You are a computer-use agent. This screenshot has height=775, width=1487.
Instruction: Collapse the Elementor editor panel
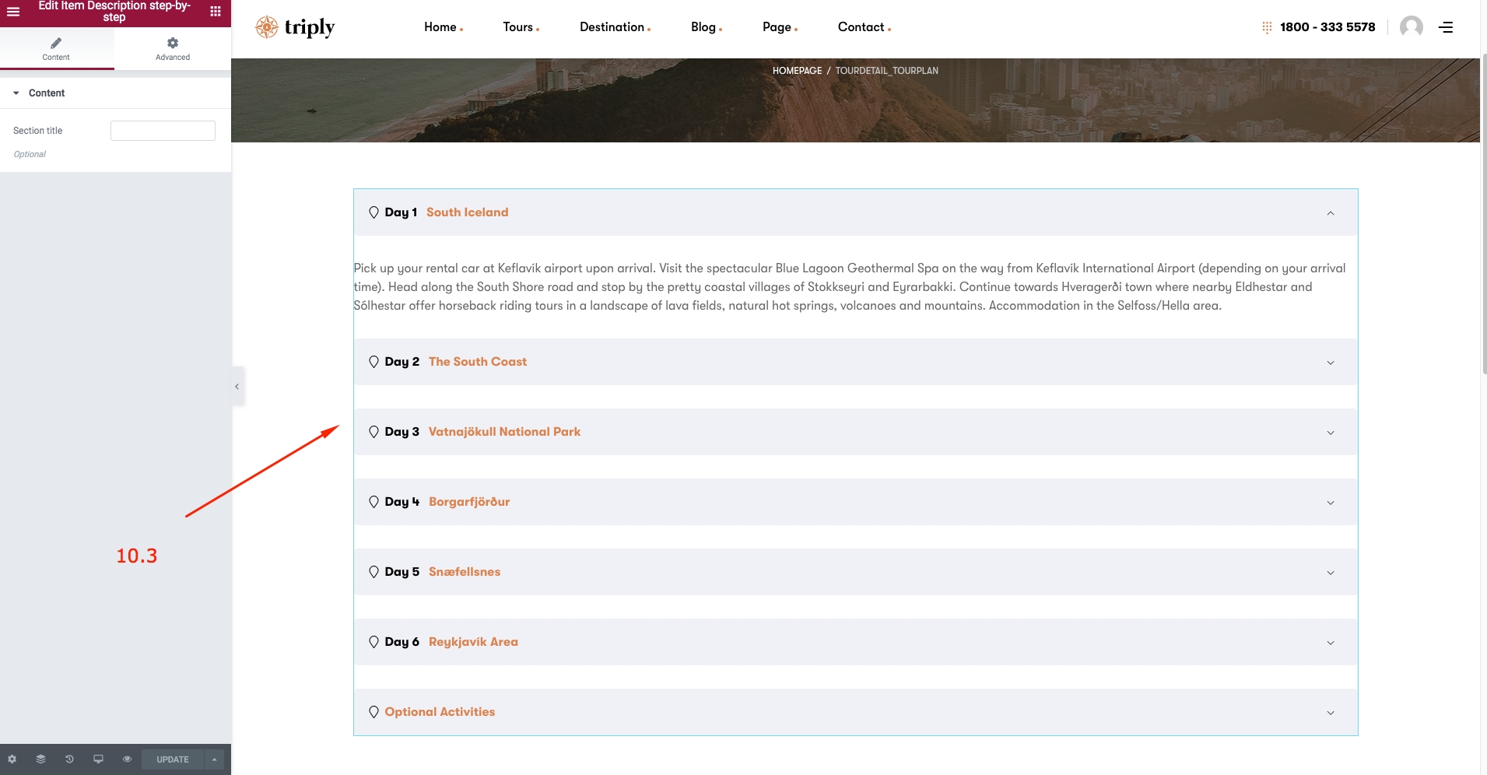(x=237, y=387)
